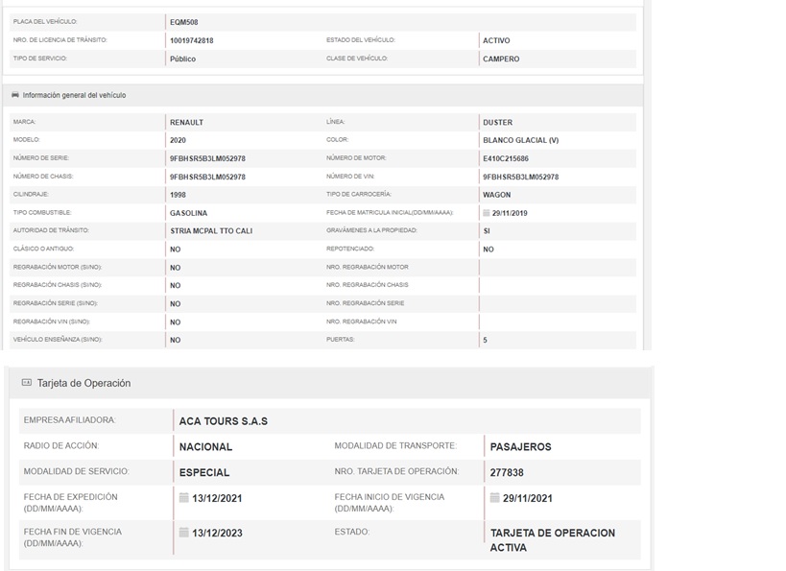786x571 pixels.
Task: Select the BLANCO GLACIAL (V) color value
Action: point(520,140)
